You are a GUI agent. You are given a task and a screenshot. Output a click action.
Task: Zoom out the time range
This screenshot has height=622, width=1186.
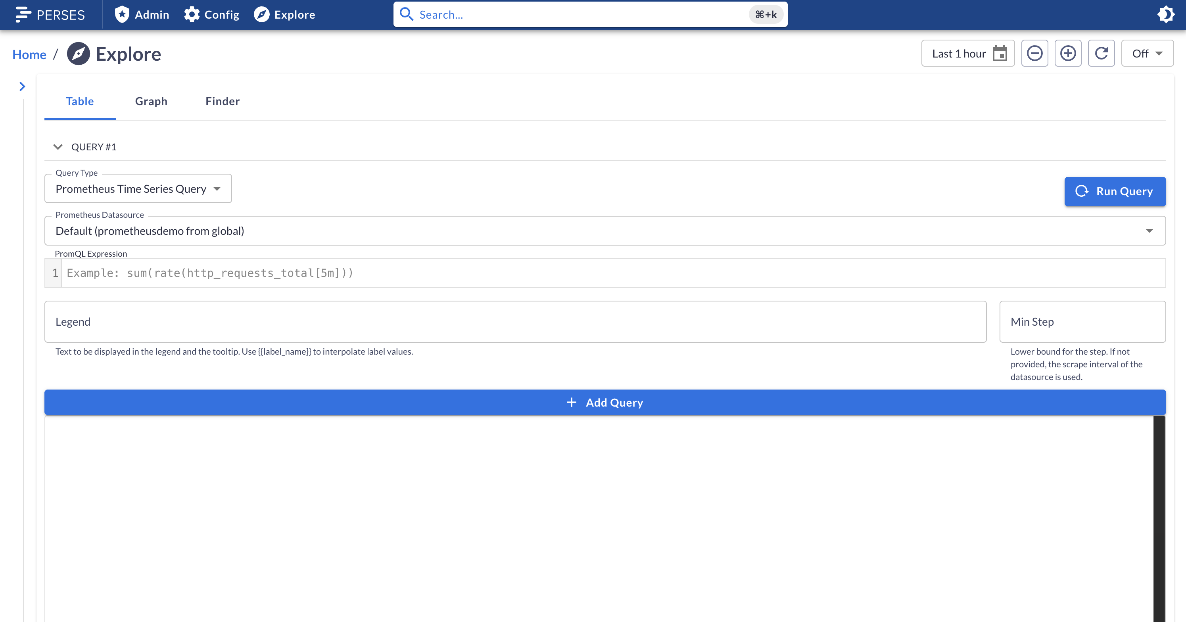point(1034,54)
